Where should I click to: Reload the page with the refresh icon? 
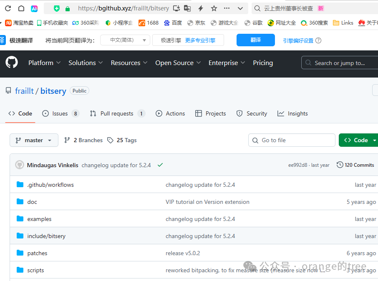(x=8, y=8)
